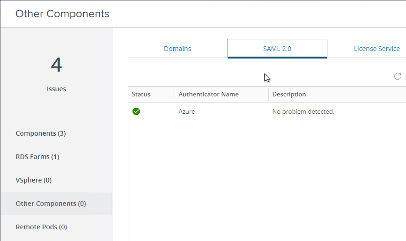
Task: Select Other Components (0) sidebar item
Action: click(x=51, y=204)
